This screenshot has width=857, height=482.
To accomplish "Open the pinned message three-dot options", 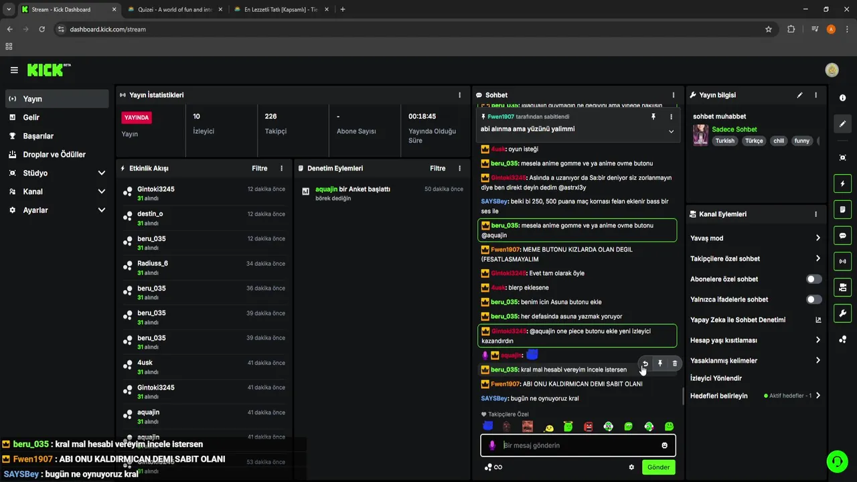I will coord(671,116).
